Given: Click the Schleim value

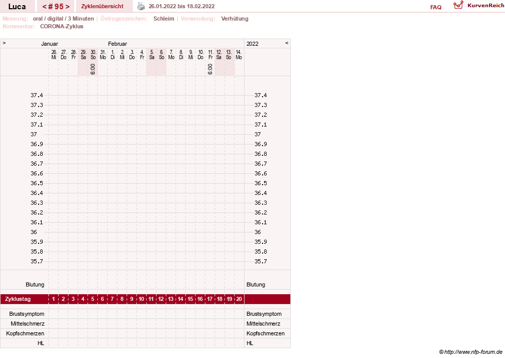Looking at the screenshot, I should 164,19.
